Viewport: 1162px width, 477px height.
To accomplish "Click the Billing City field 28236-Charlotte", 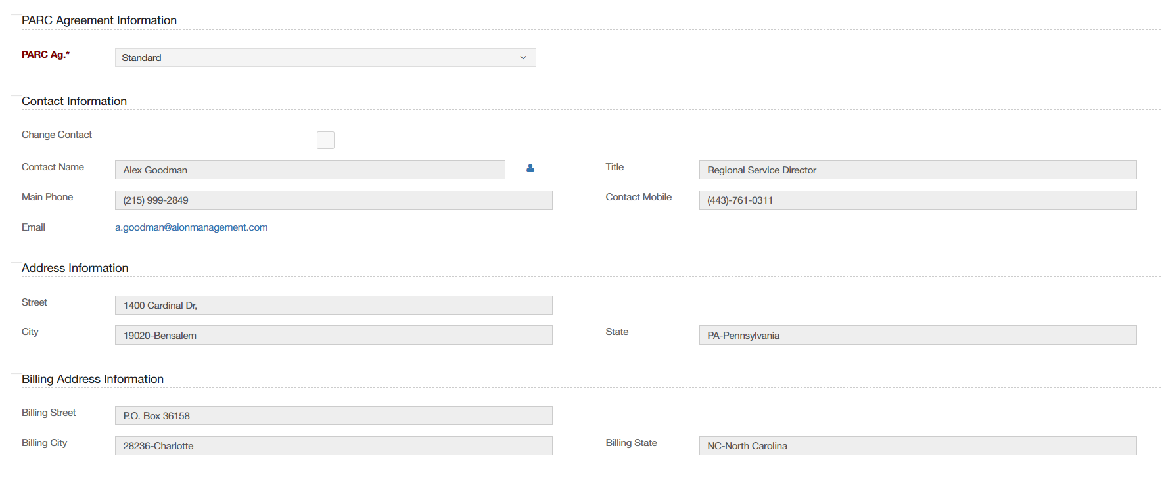I will coord(334,446).
